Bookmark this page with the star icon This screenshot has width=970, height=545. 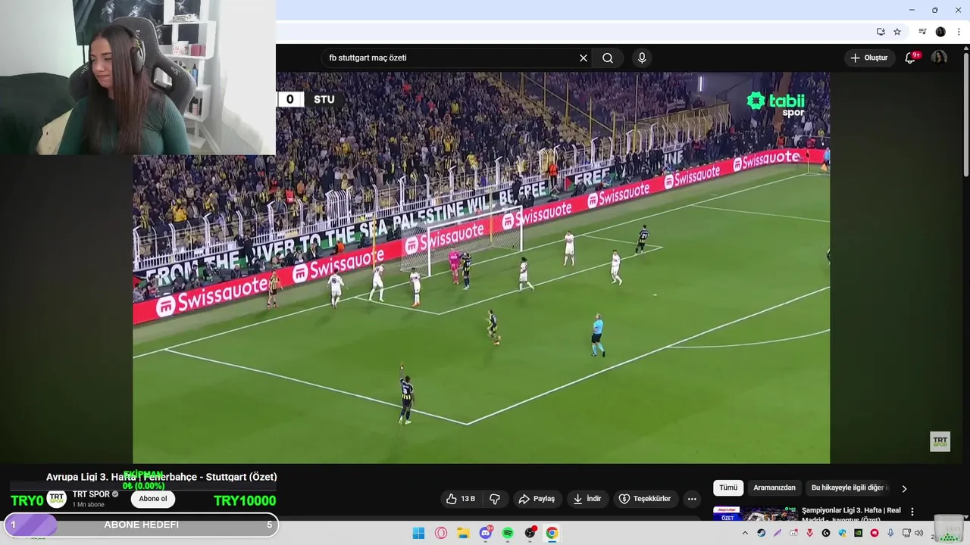click(x=897, y=32)
